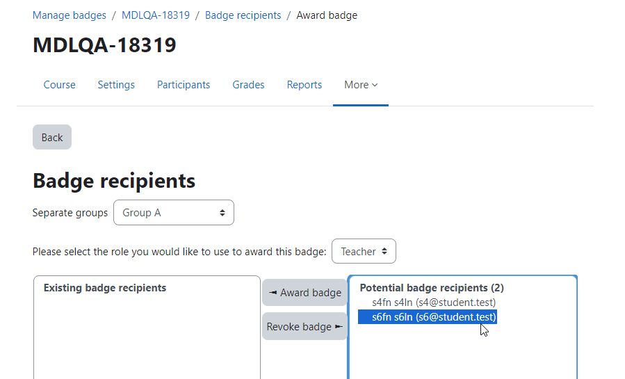Click inside the Existing badge recipients list
This screenshot has height=379, width=625.
click(147, 334)
